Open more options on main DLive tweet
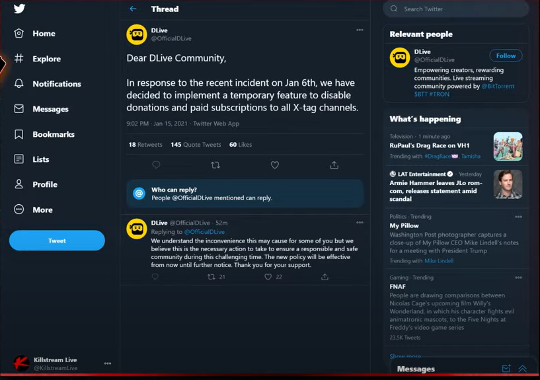Image resolution: width=540 pixels, height=380 pixels. click(360, 30)
